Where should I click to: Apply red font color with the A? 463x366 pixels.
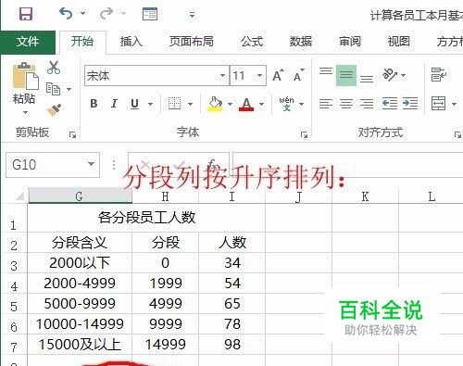[x=246, y=104]
